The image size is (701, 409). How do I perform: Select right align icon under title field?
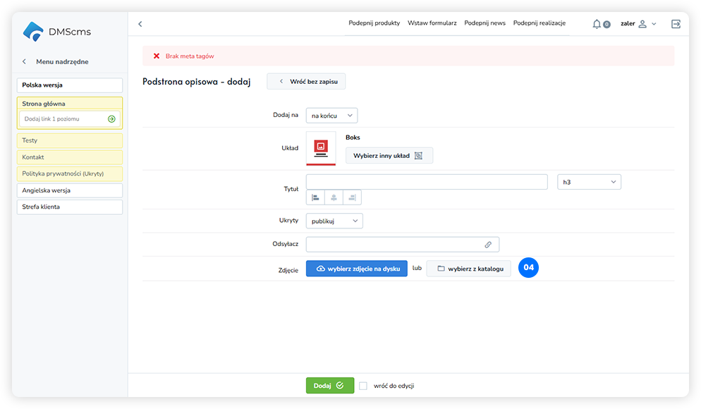tap(352, 197)
